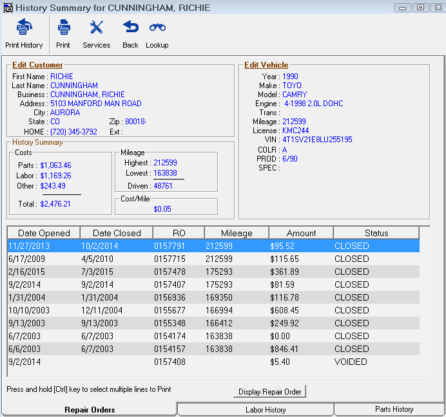Open Services wrench and screwdriver icon
446x417 pixels.
(97, 27)
